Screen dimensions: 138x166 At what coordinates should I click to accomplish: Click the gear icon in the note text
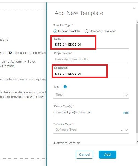pos(10,52)
